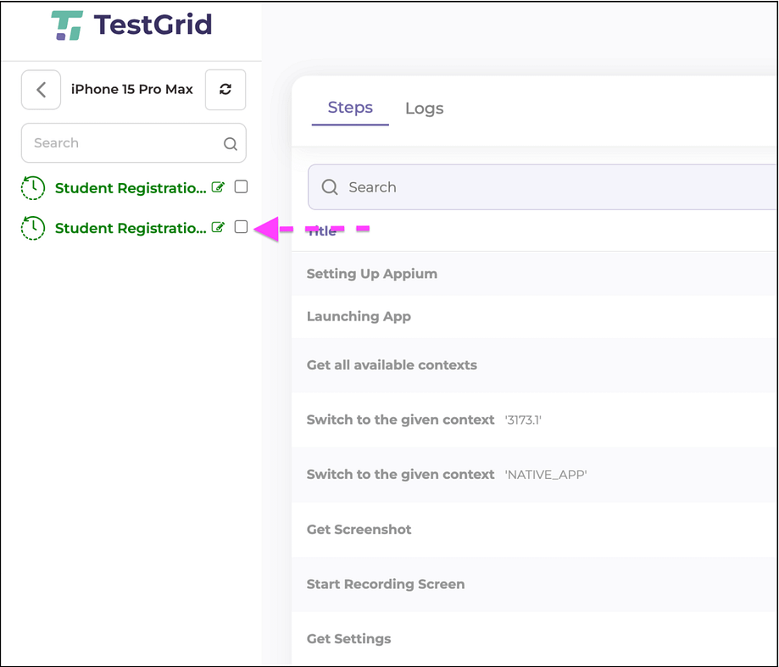Click the magnifier icon in steps search
The width and height of the screenshot is (779, 667).
330,187
